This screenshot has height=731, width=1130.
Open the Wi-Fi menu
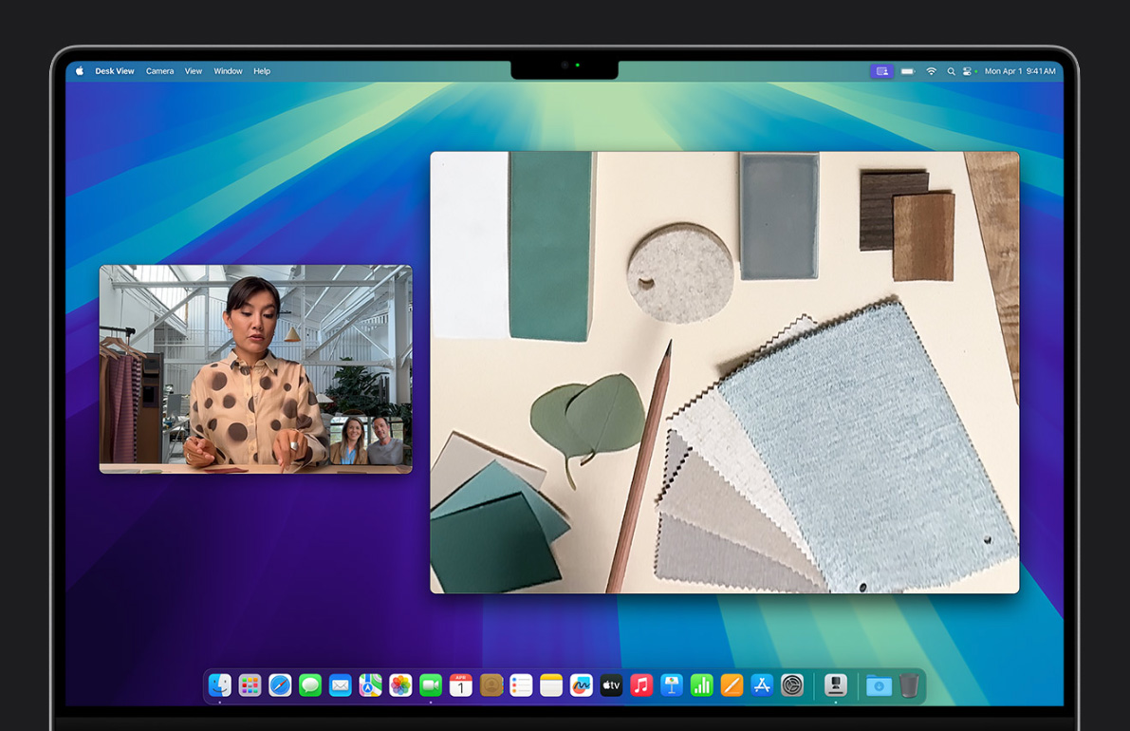pos(932,70)
